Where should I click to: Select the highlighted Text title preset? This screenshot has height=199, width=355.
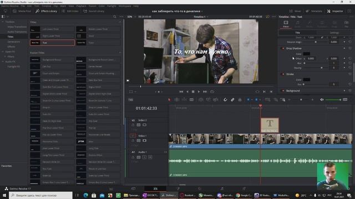click(52, 43)
